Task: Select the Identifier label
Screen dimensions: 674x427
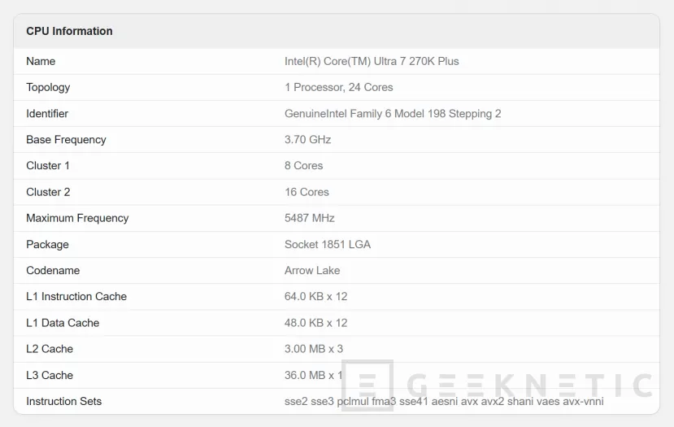Action: tap(47, 114)
